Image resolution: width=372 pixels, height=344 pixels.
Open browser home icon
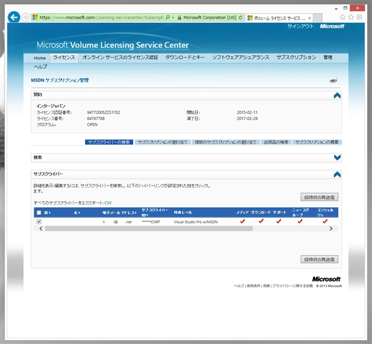[x=343, y=17]
